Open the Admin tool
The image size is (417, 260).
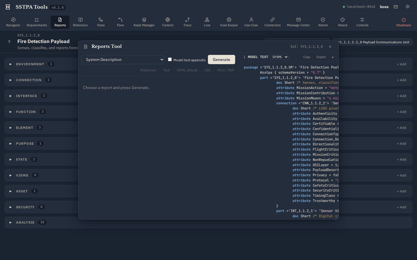click(323, 22)
